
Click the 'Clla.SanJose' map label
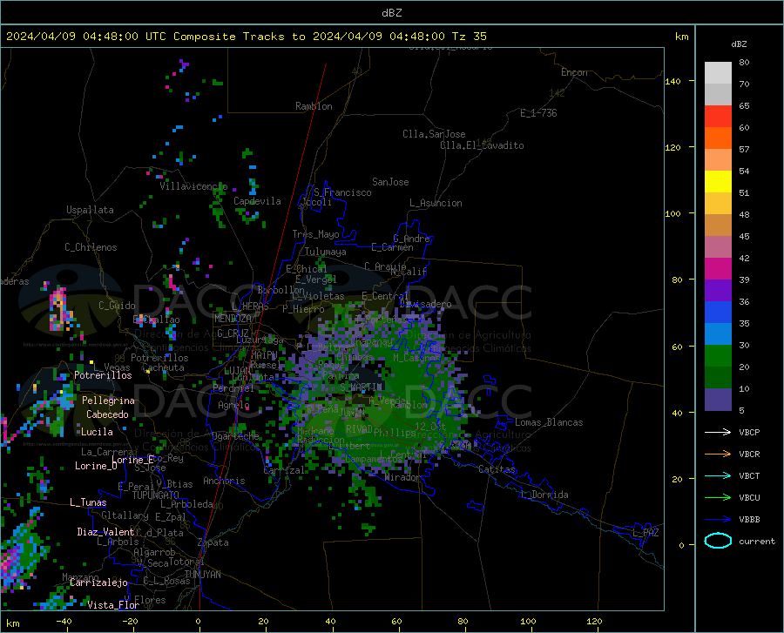pos(434,134)
